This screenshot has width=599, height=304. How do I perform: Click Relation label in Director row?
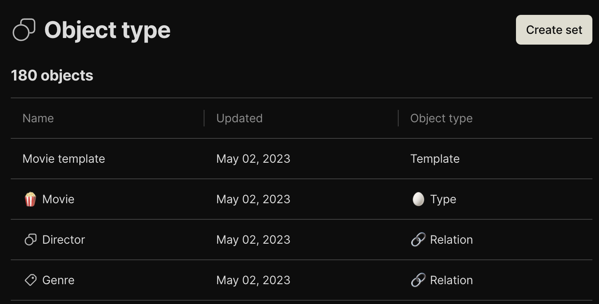click(452, 240)
